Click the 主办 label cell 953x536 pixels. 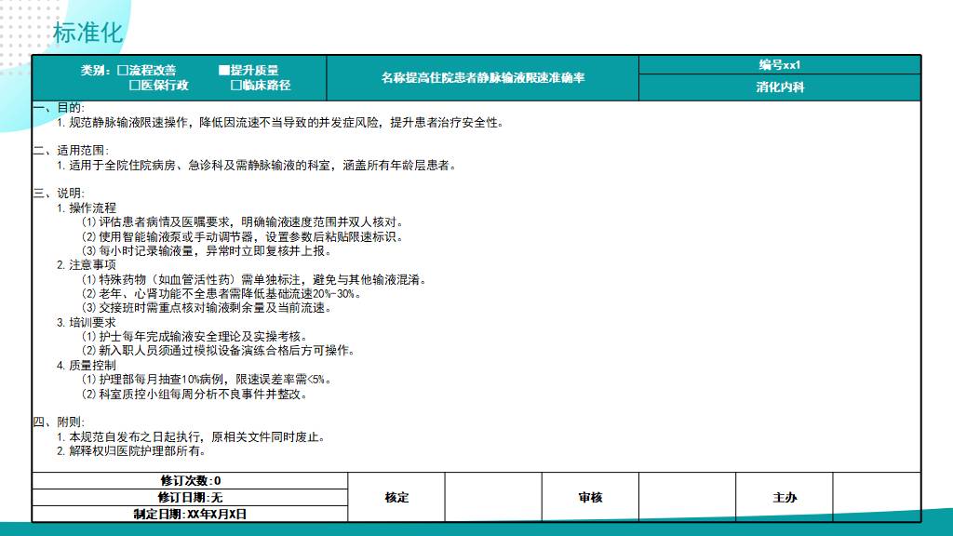pos(784,497)
